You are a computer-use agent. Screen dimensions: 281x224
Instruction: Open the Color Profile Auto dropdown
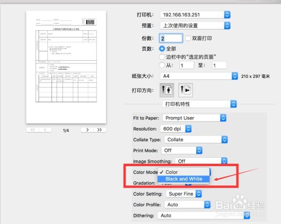pyautogui.click(x=187, y=204)
